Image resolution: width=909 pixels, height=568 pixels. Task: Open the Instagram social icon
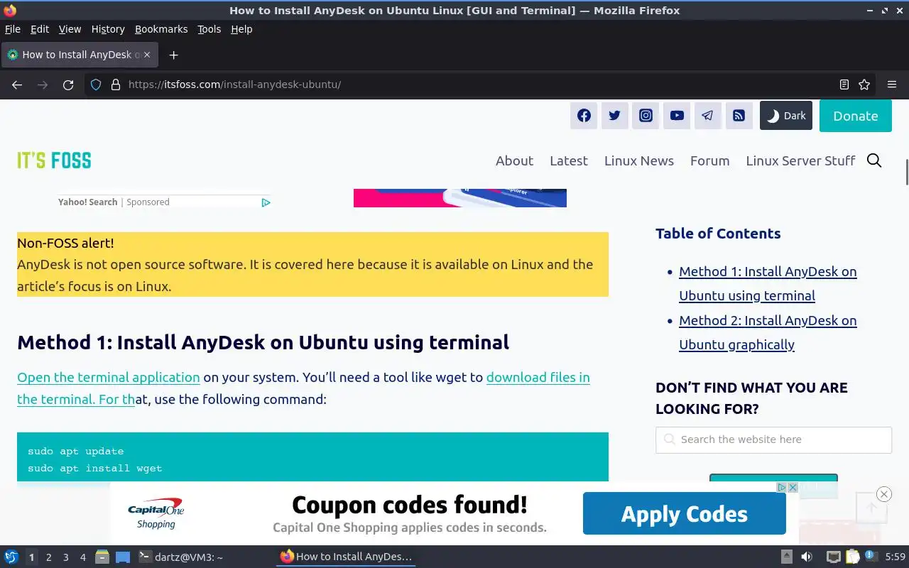coord(646,116)
